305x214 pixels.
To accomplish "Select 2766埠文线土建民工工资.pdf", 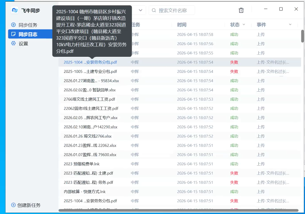I will (x=180, y=99).
